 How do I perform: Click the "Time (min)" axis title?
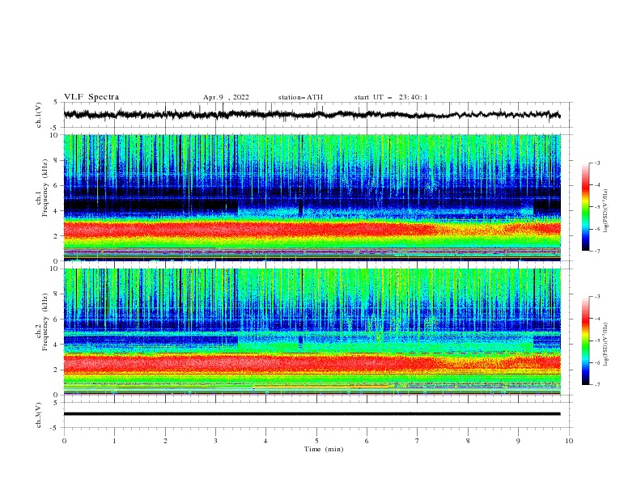point(324,449)
